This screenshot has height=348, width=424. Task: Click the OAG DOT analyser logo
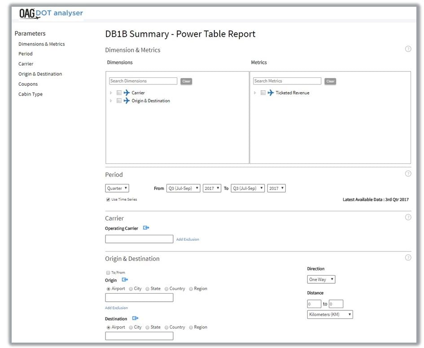point(51,13)
